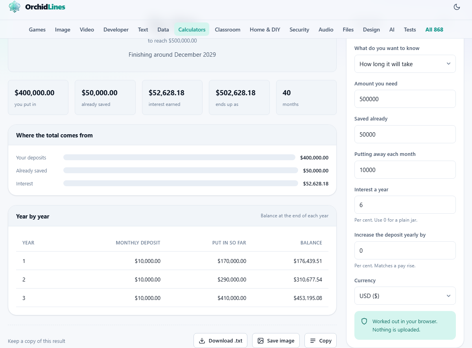
Task: Click the shield icon in privacy notice
Action: (x=364, y=321)
